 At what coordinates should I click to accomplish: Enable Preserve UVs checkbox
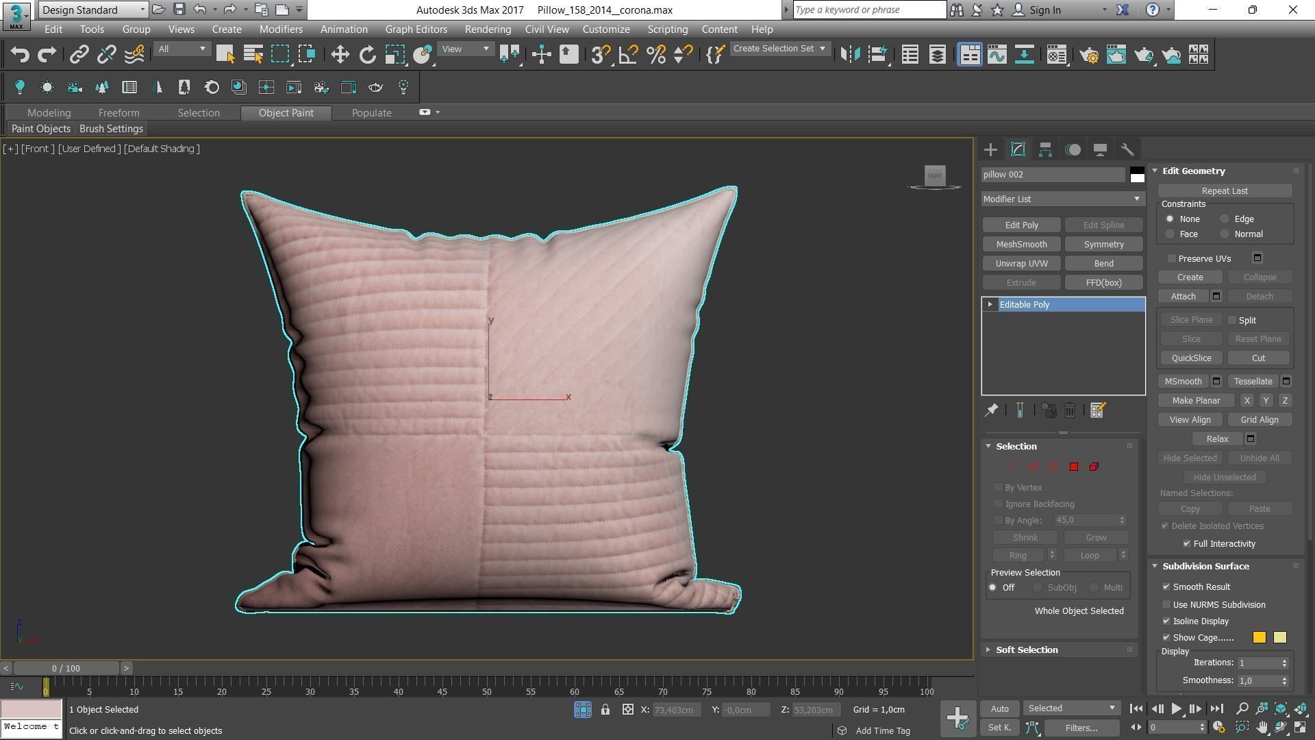click(x=1172, y=259)
